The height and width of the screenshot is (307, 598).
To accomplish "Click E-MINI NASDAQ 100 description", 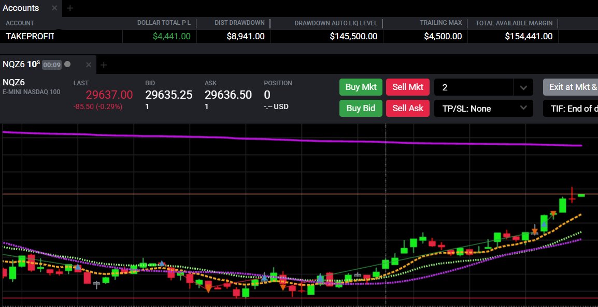I will point(31,92).
